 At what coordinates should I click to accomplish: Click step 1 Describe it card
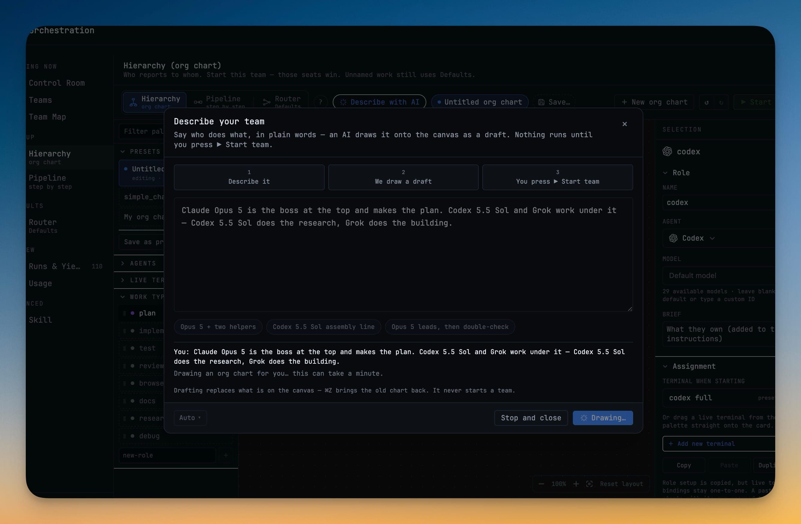pos(249,177)
